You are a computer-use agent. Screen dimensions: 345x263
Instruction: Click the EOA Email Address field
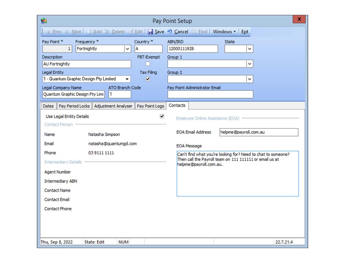point(259,132)
